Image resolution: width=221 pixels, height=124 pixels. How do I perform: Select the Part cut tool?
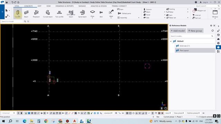coord(196,18)
